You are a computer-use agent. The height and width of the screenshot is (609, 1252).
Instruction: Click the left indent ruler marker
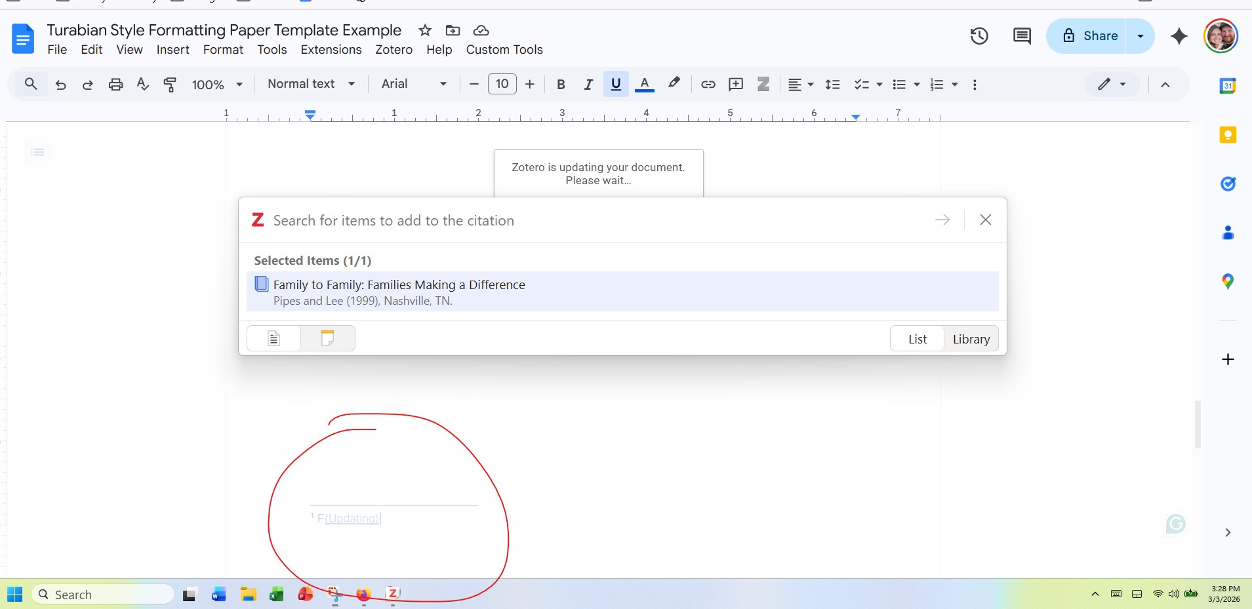tap(310, 115)
